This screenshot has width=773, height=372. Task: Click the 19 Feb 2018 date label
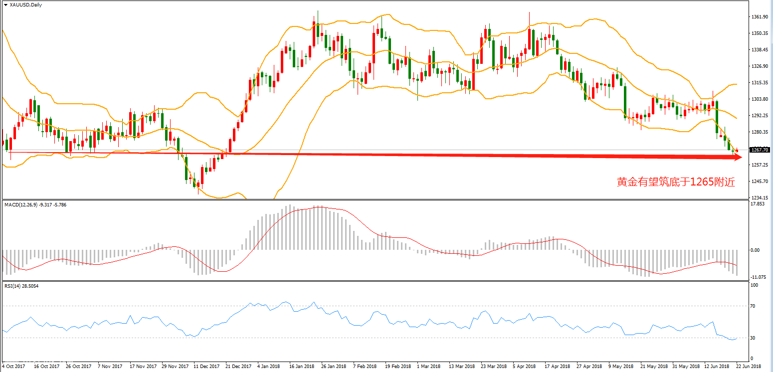[x=397, y=367]
